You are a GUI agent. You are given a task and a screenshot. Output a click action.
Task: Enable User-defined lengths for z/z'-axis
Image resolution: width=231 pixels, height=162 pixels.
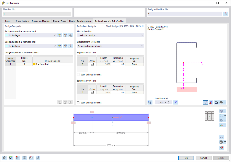(78, 75)
